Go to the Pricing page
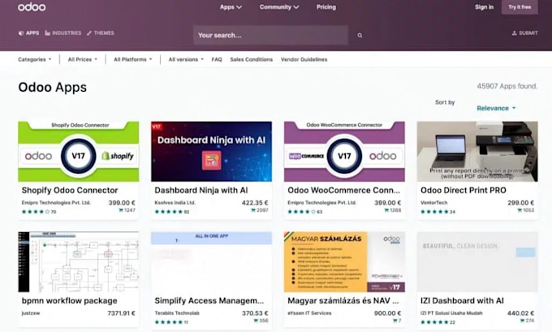This screenshot has width=552, height=332. [x=326, y=7]
